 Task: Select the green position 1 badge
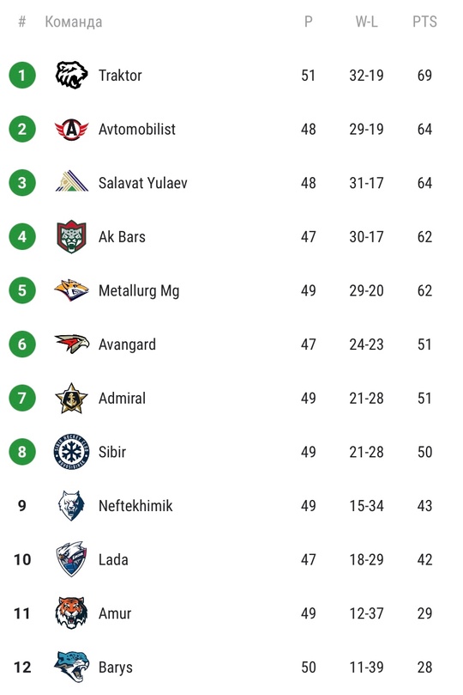pyautogui.click(x=22, y=75)
